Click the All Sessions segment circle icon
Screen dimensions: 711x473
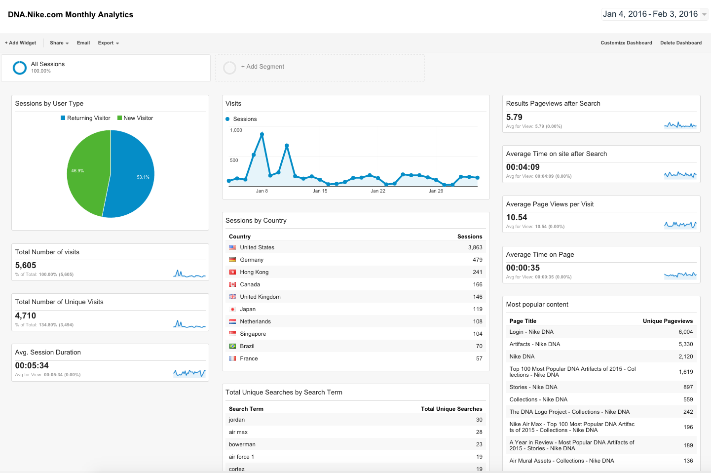20,68
